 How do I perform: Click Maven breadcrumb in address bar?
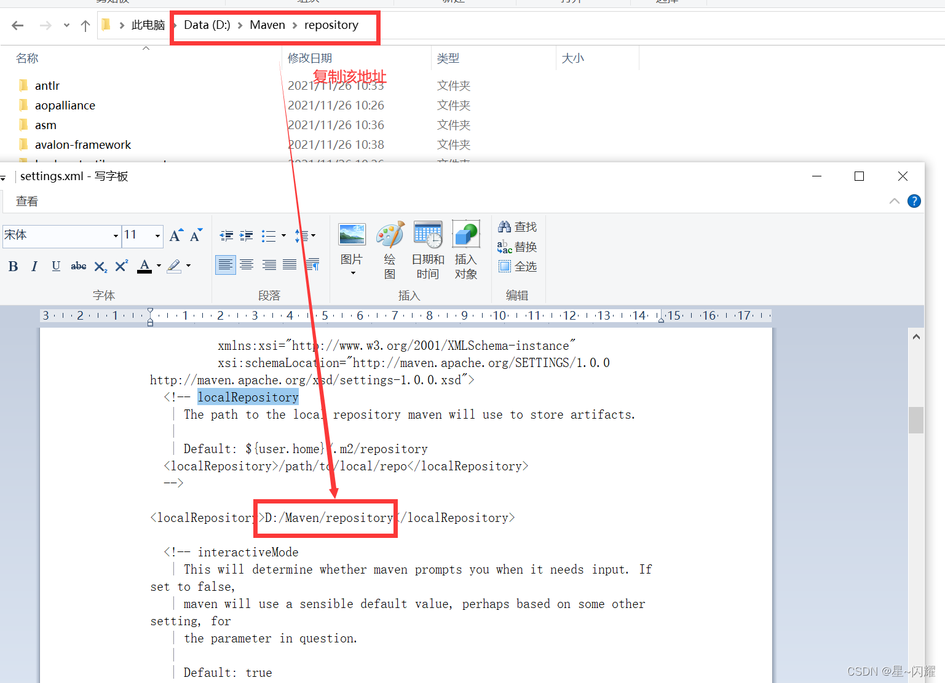click(x=267, y=25)
